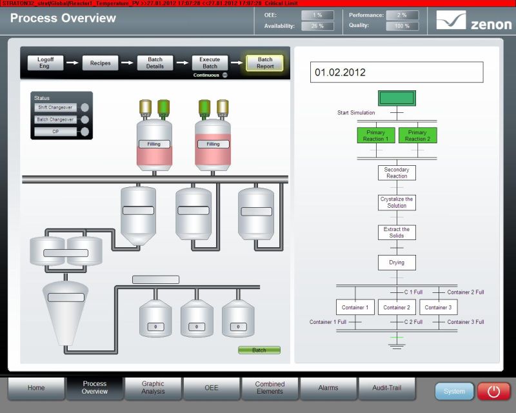
Task: Click the Batch Report step button
Action: [x=264, y=63]
